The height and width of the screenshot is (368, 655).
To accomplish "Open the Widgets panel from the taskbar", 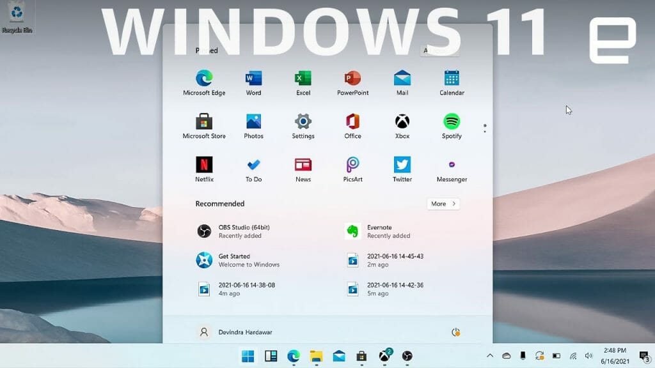I will pyautogui.click(x=271, y=356).
